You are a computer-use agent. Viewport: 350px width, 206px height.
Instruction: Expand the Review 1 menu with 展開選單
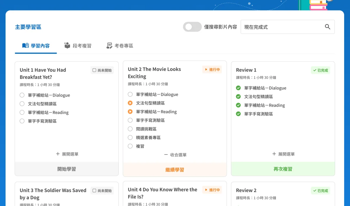tap(283, 154)
